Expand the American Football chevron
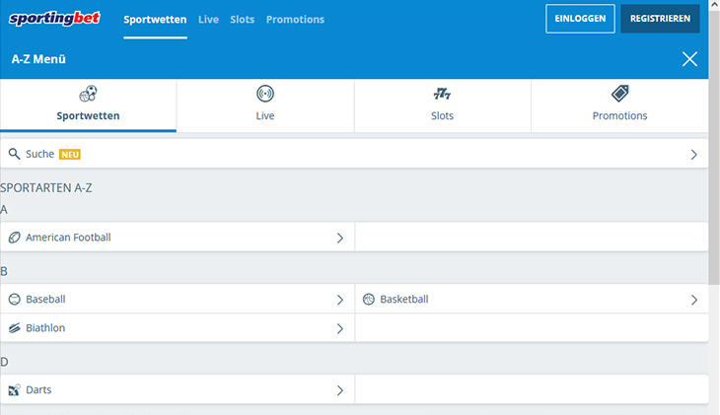720x415 pixels. tap(340, 238)
